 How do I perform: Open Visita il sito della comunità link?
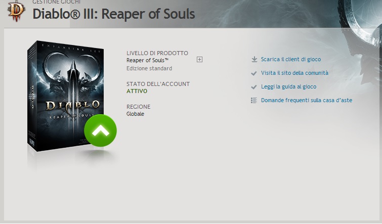click(x=294, y=73)
